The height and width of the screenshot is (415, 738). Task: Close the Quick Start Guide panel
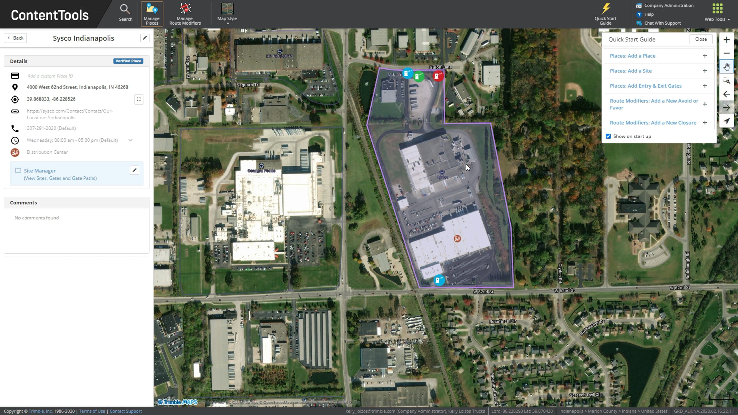pos(701,39)
